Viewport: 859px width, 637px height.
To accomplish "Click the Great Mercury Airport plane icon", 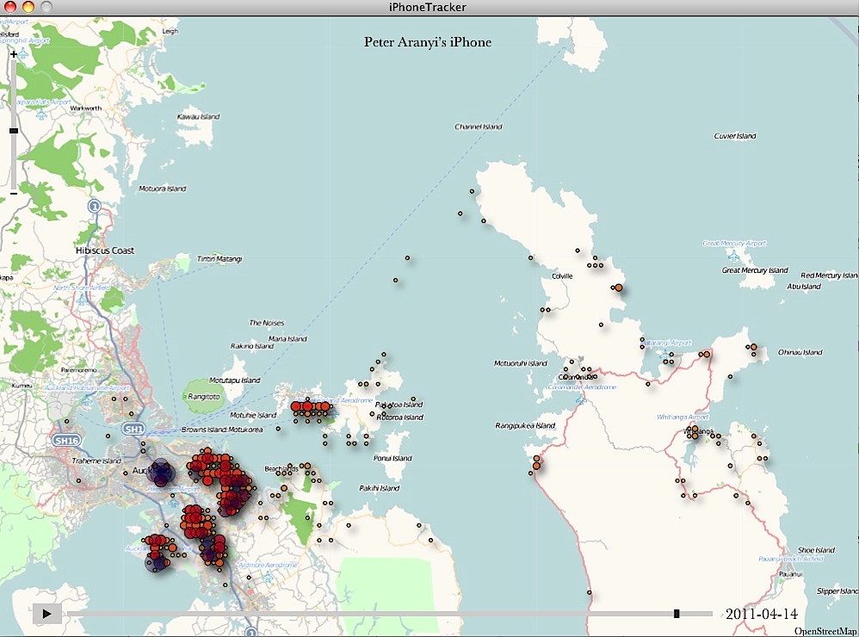I will pos(733,256).
